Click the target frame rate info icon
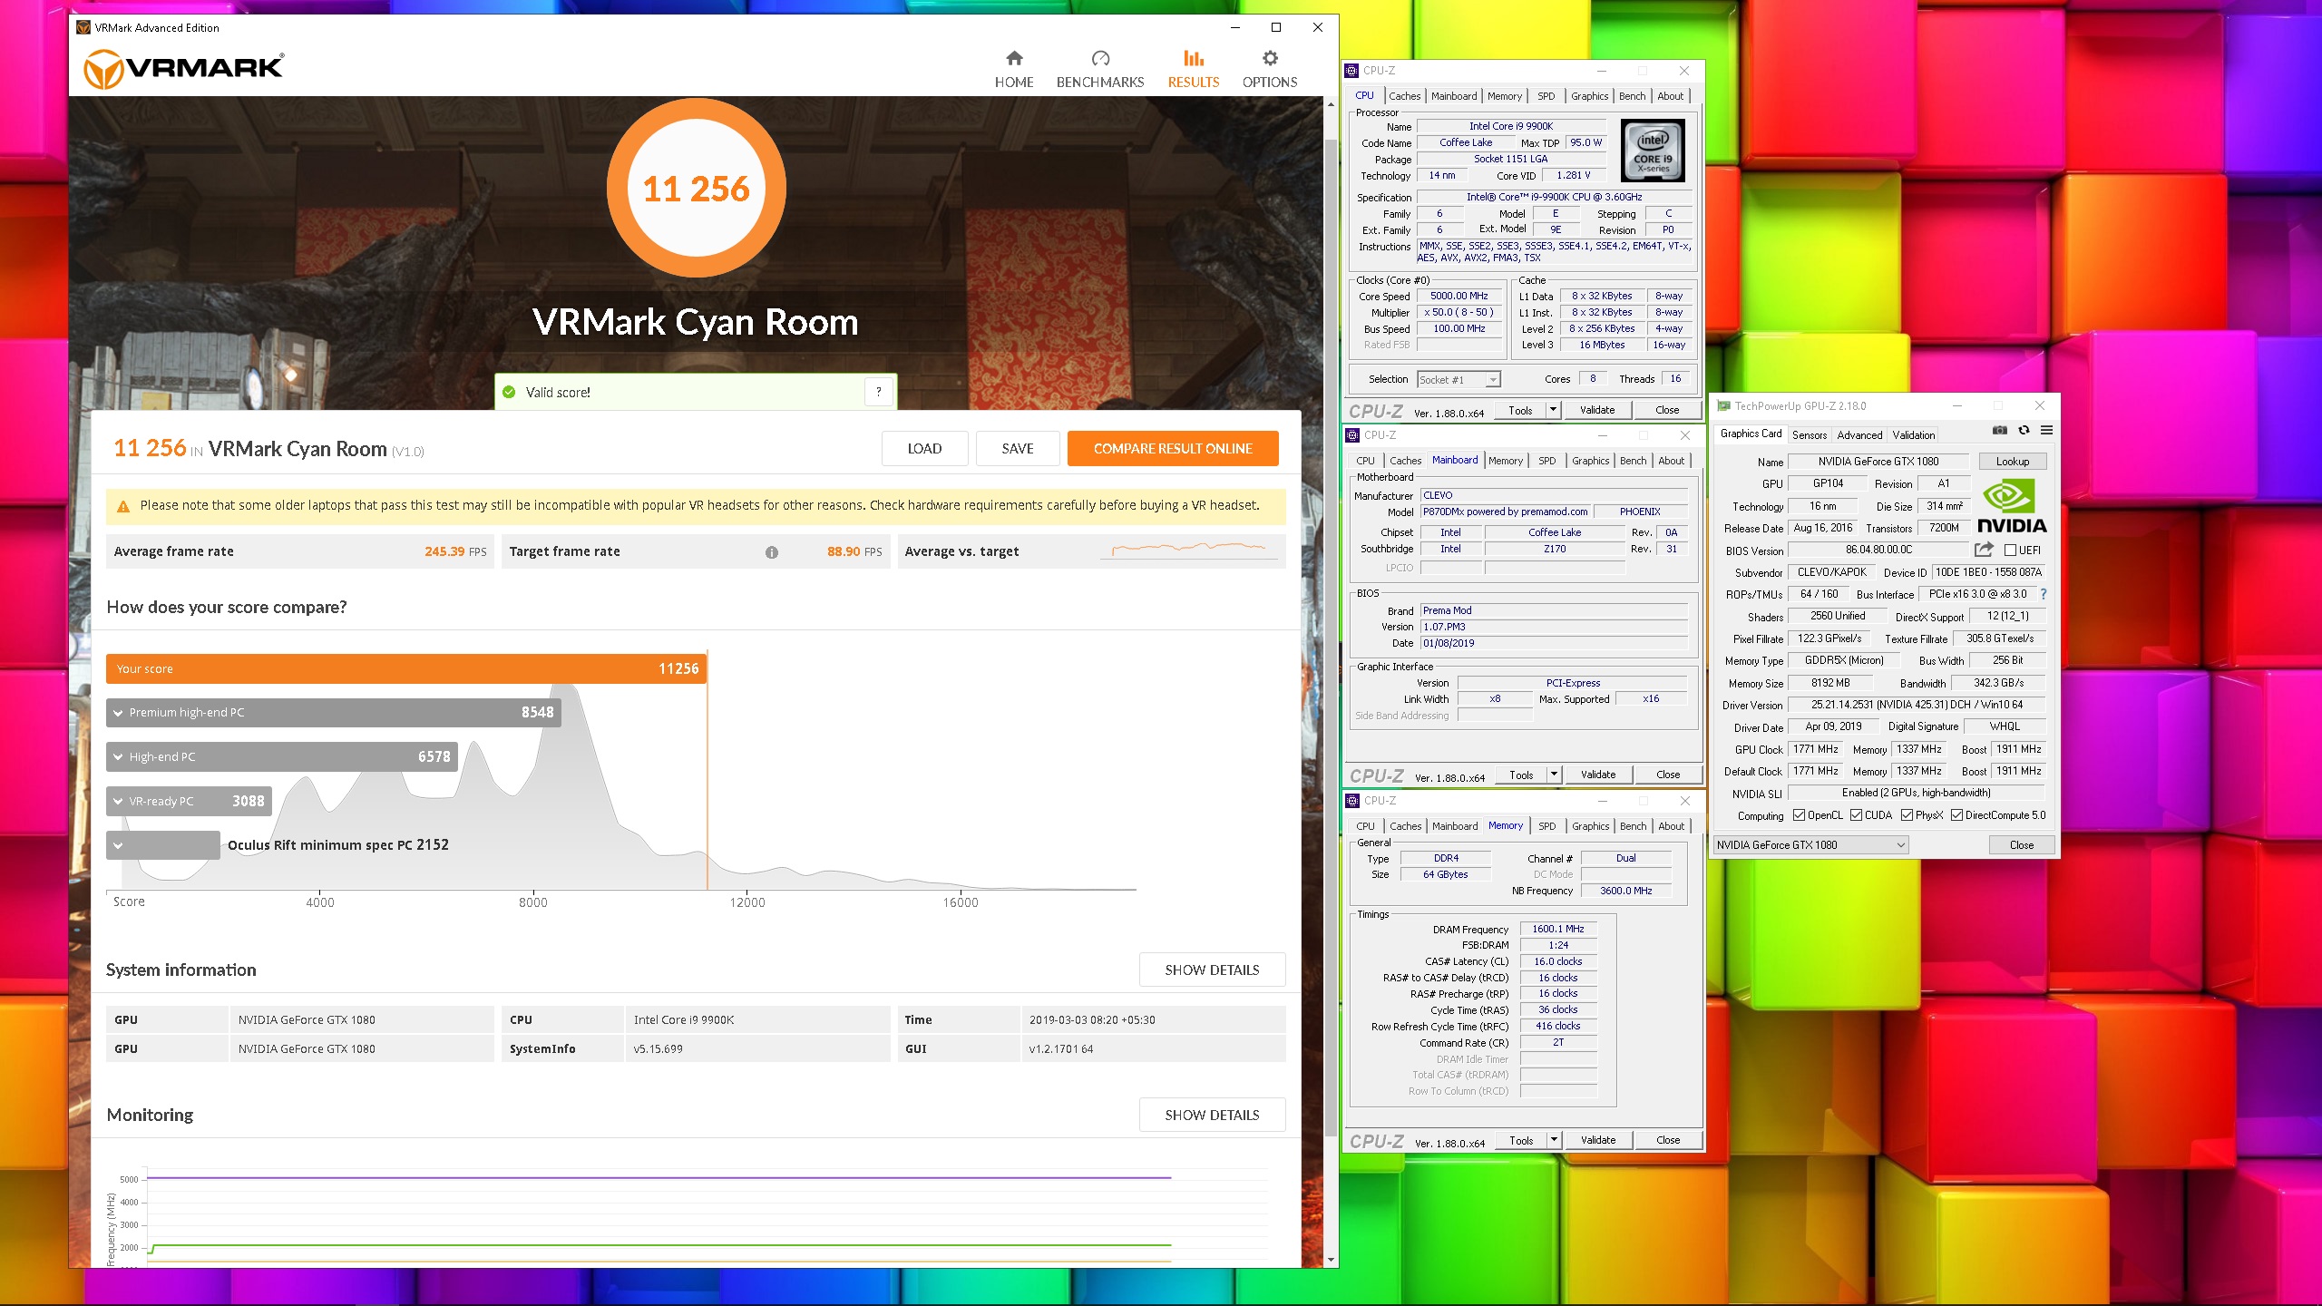The height and width of the screenshot is (1306, 2322). (772, 552)
